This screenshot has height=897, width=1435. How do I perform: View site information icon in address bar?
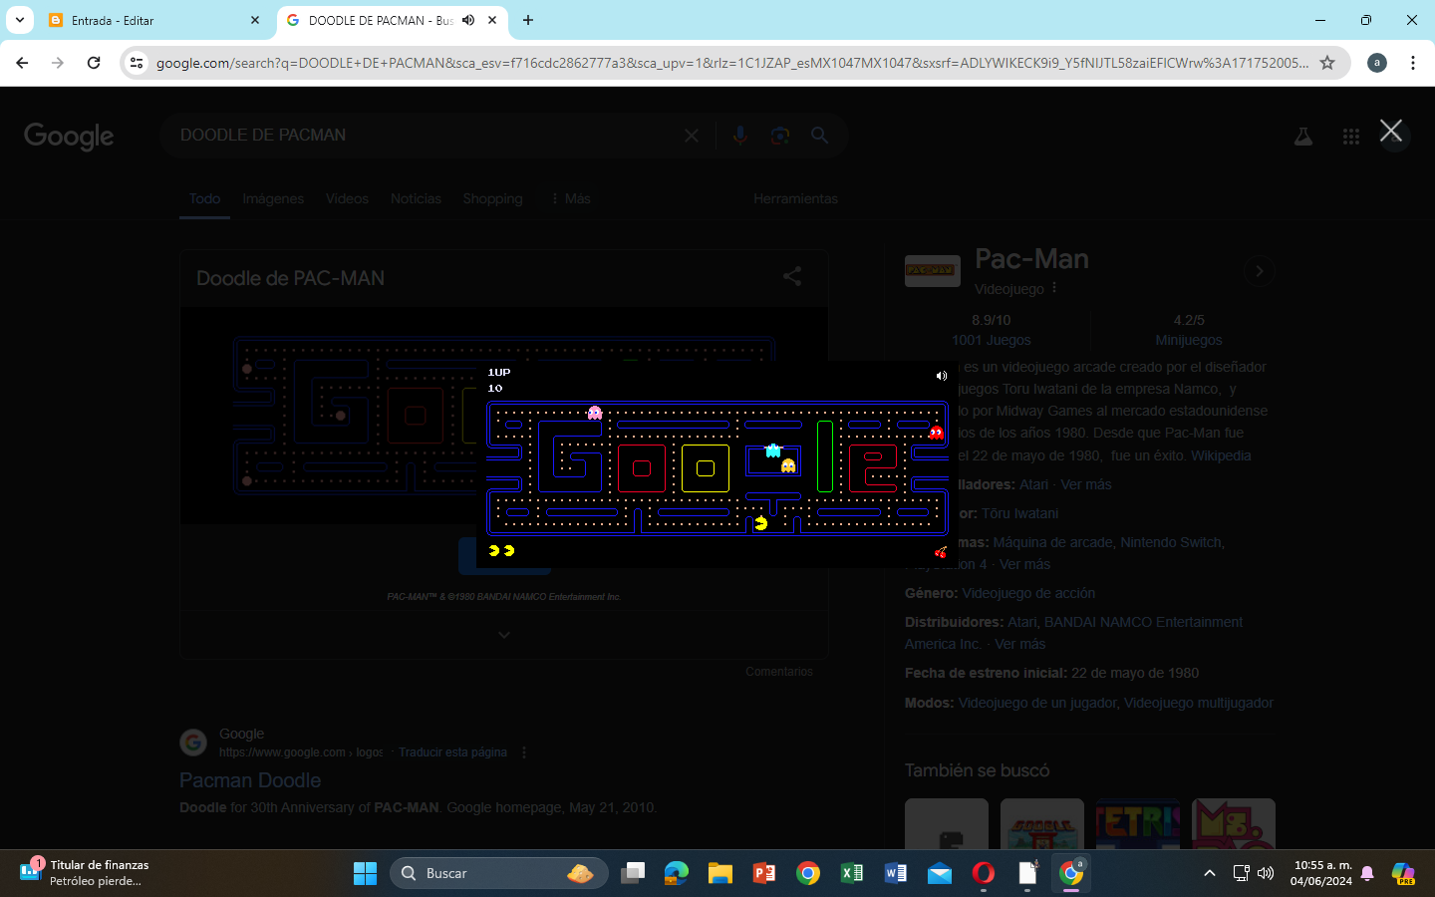[x=137, y=63]
